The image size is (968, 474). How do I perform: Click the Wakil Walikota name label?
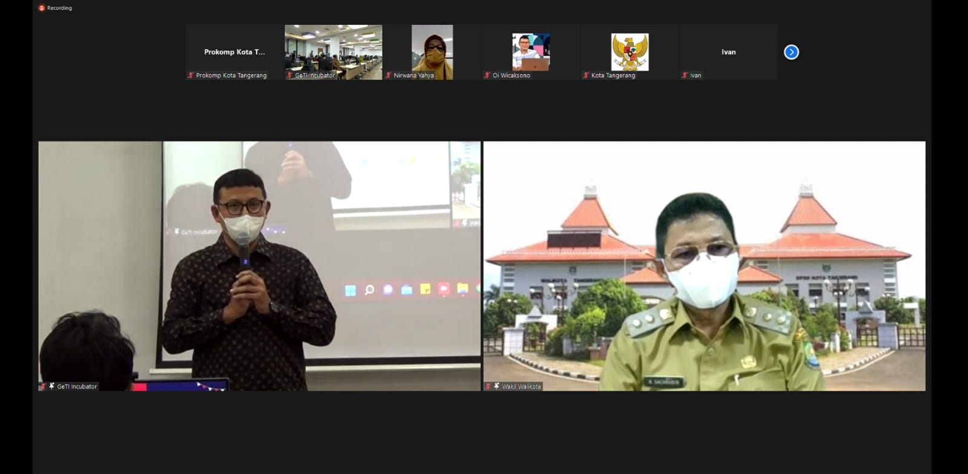point(521,386)
